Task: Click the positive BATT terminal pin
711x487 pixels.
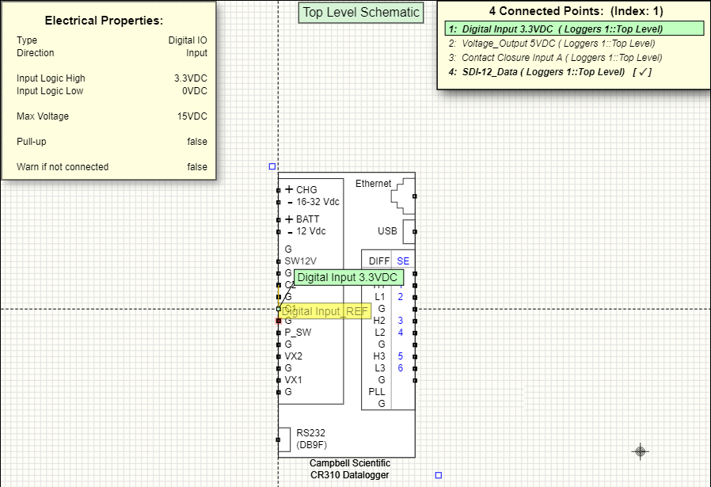Action: click(279, 219)
